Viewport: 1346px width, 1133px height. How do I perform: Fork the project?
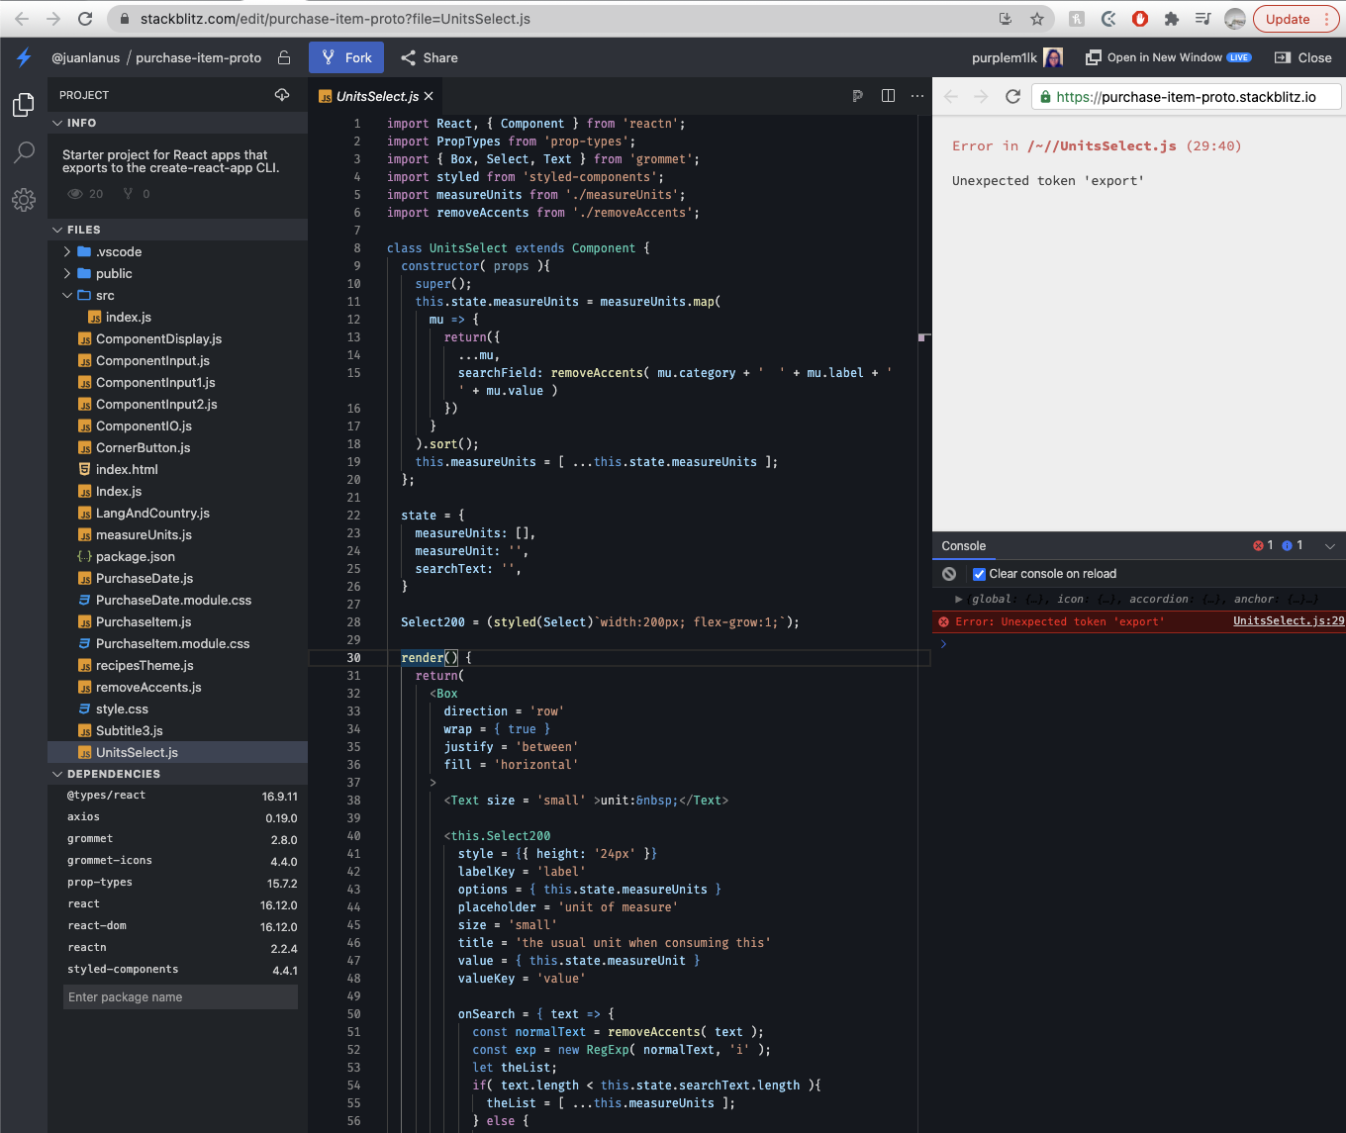346,57
